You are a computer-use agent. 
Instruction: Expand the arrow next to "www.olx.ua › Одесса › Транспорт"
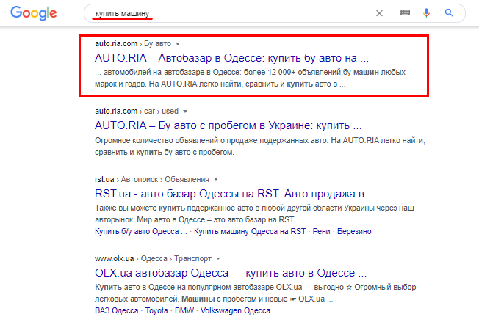(218, 259)
